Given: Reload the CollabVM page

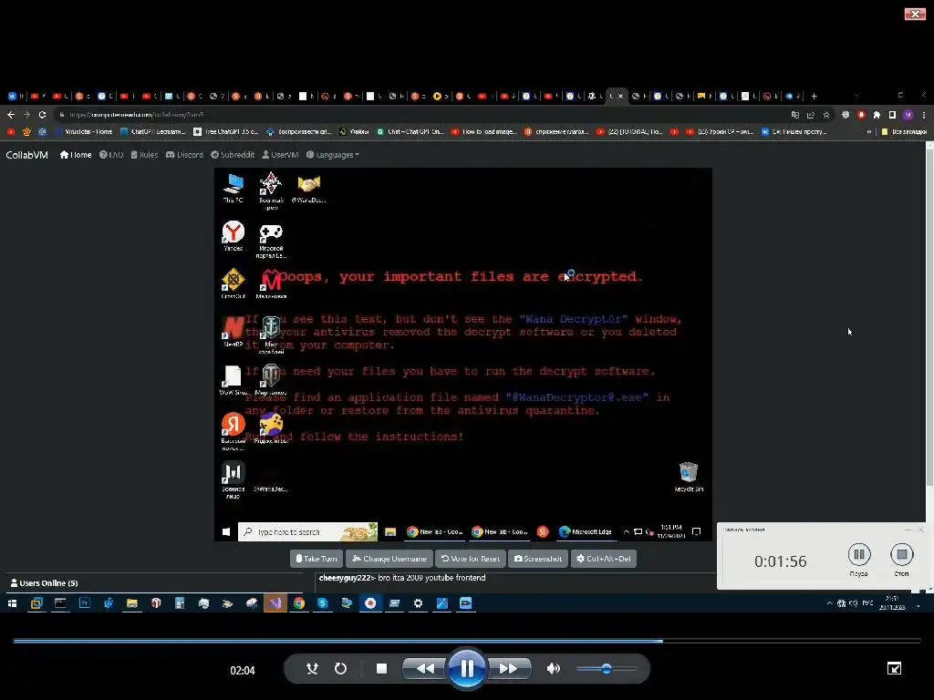Looking at the screenshot, I should (x=42, y=114).
